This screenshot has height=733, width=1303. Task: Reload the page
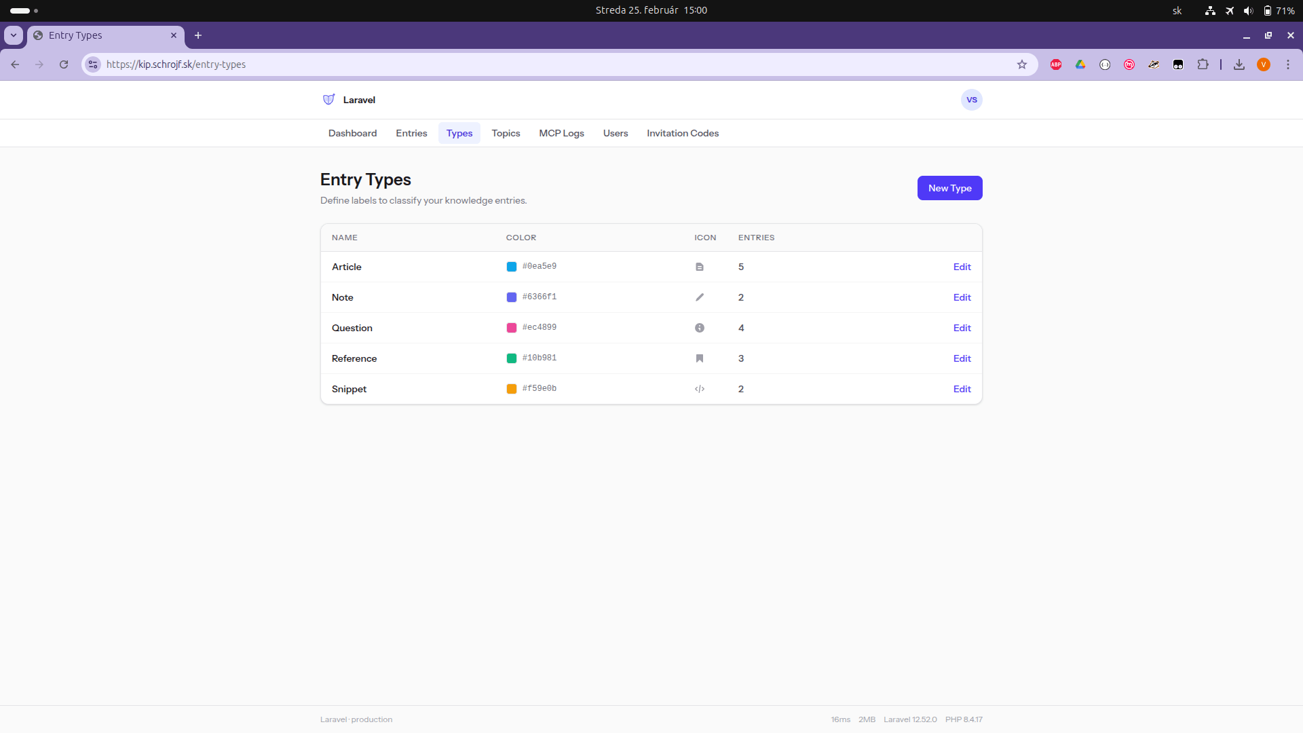(64, 64)
